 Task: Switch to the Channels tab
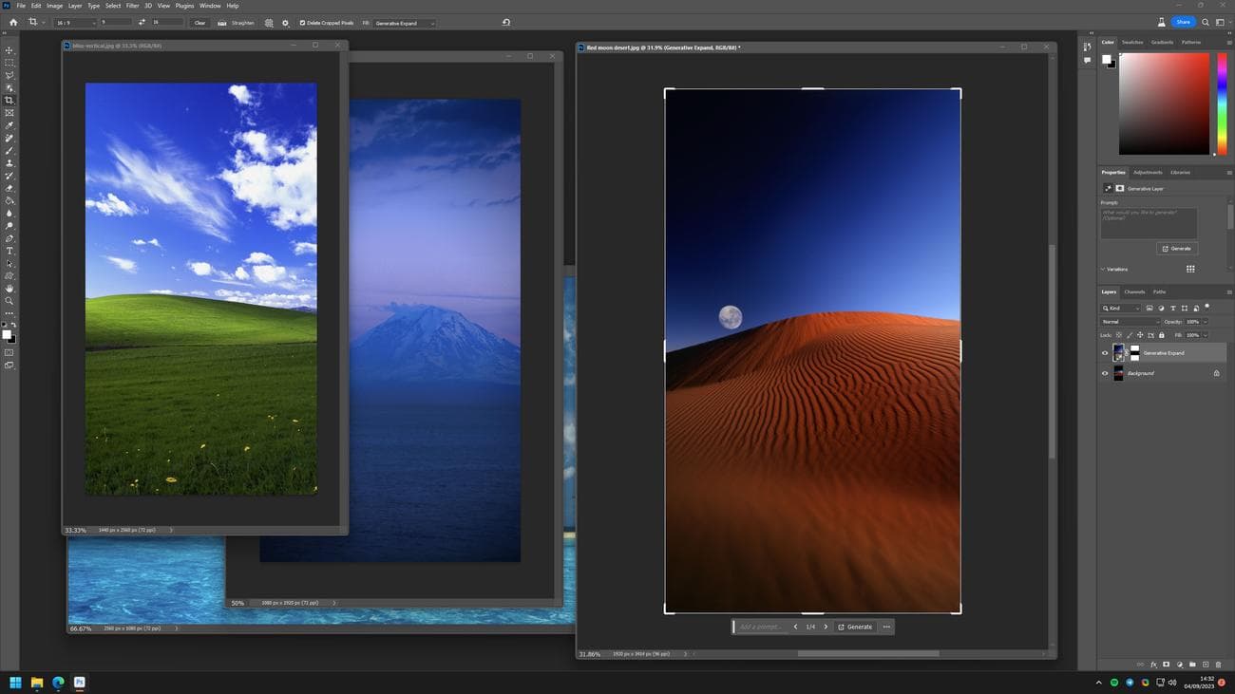[1134, 291]
